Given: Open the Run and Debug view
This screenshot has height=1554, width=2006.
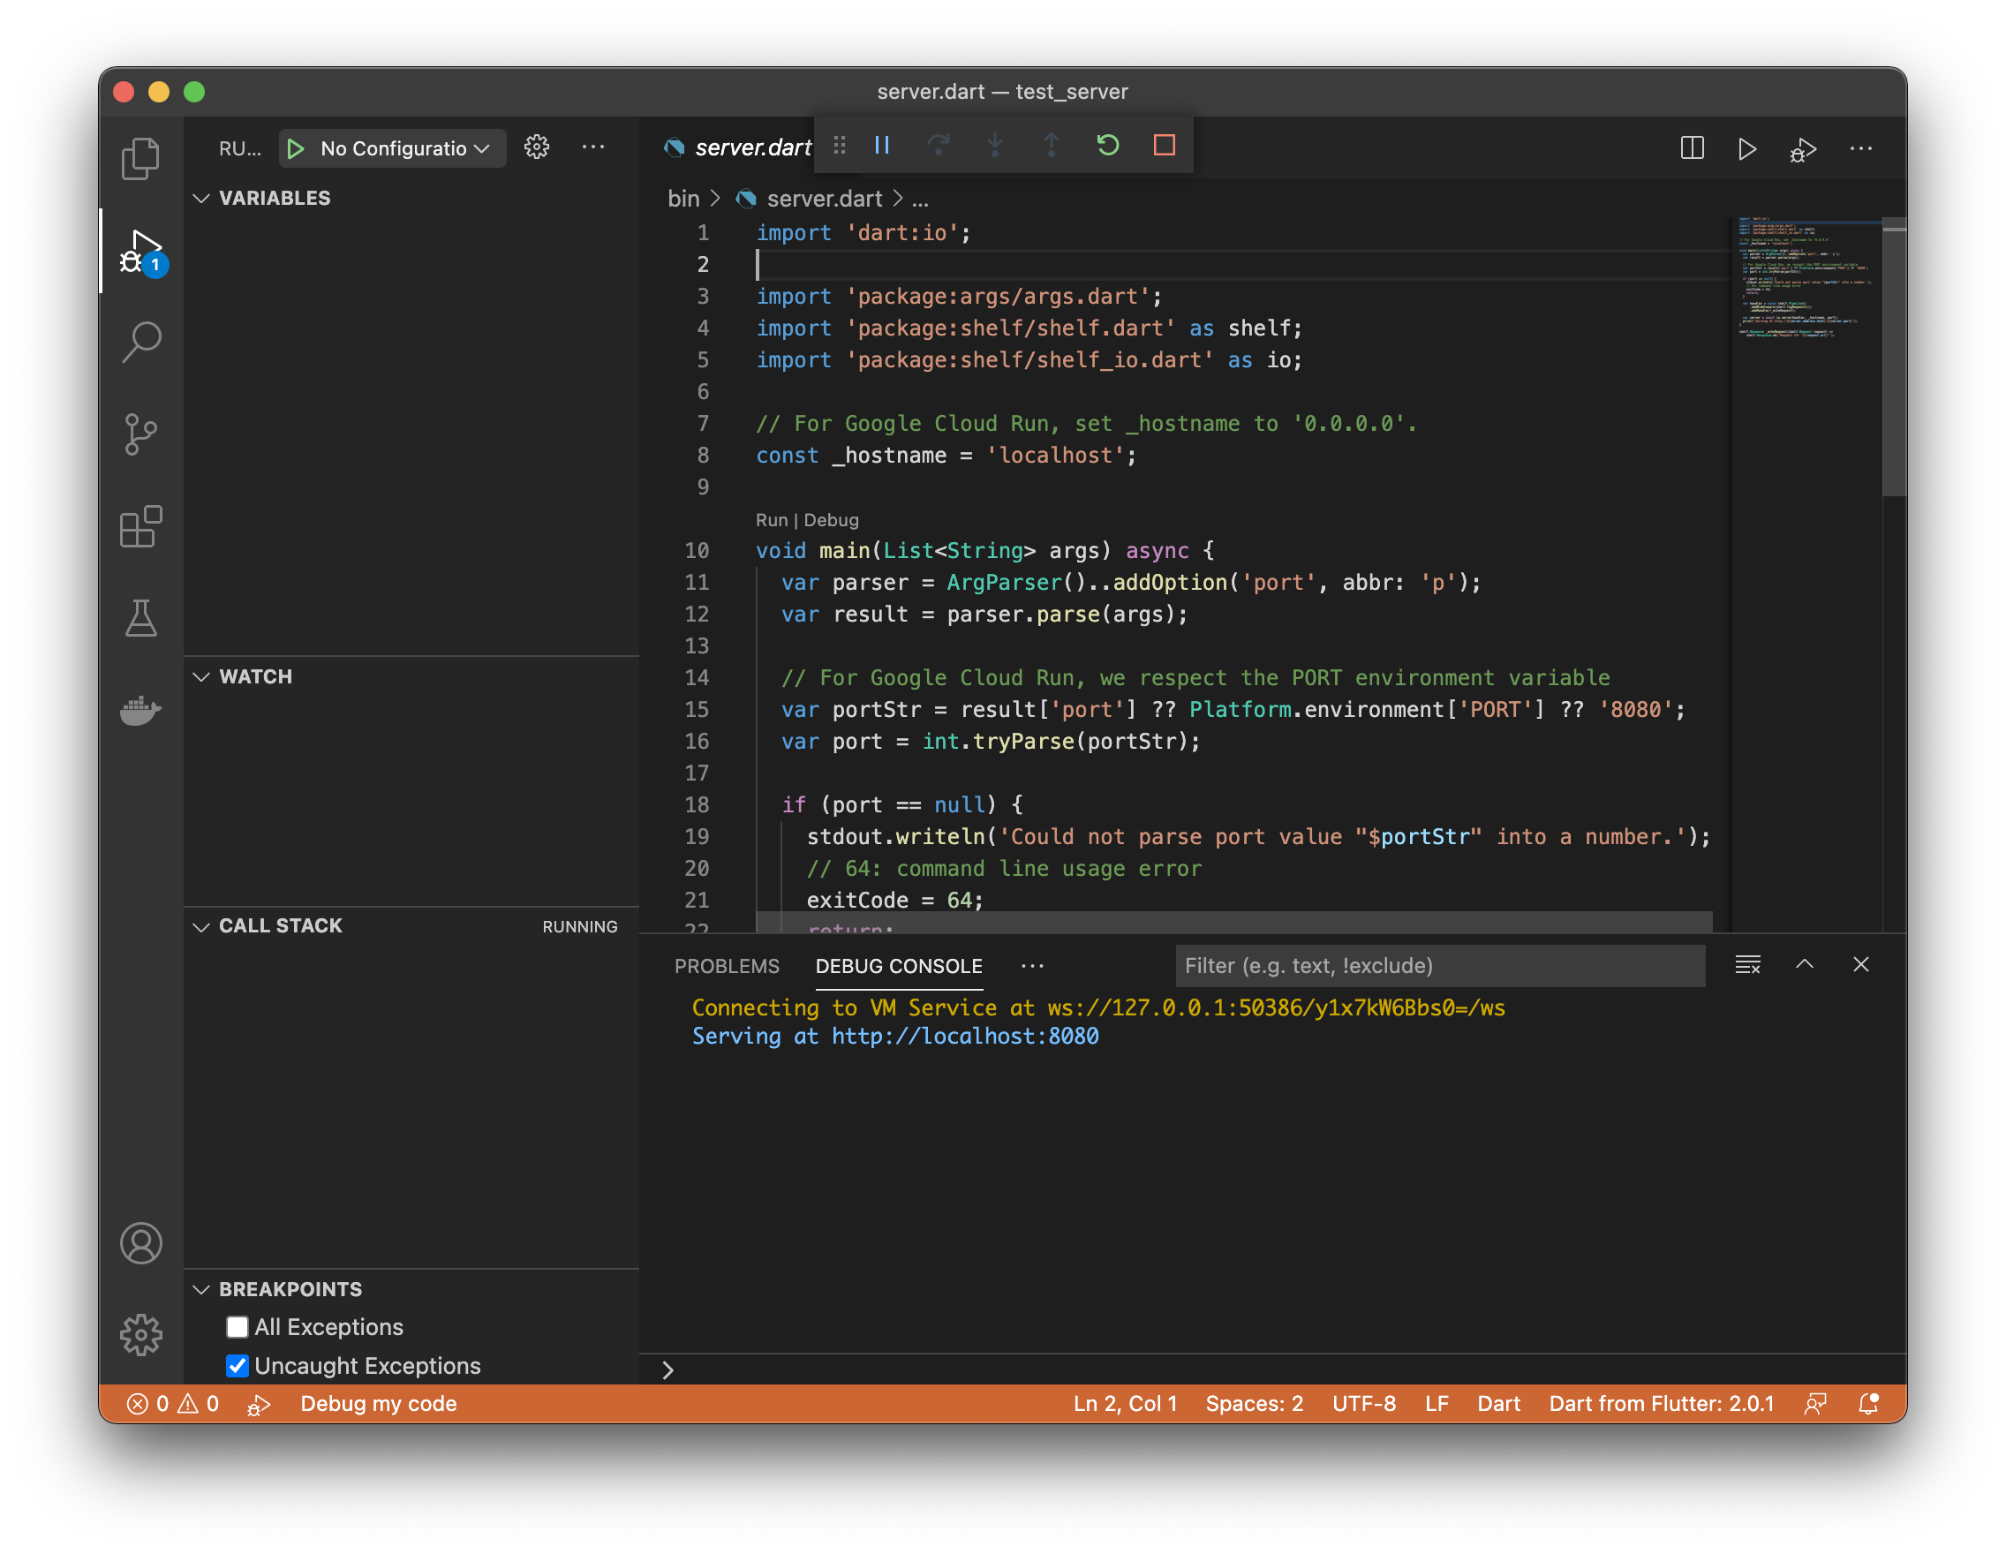Looking at the screenshot, I should pyautogui.click(x=140, y=252).
